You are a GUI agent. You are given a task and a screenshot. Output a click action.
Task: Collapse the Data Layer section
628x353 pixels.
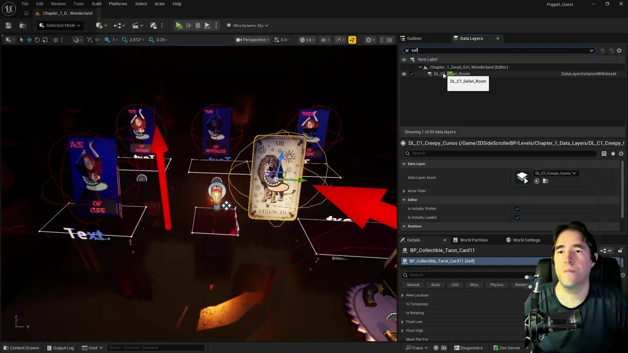pos(404,164)
